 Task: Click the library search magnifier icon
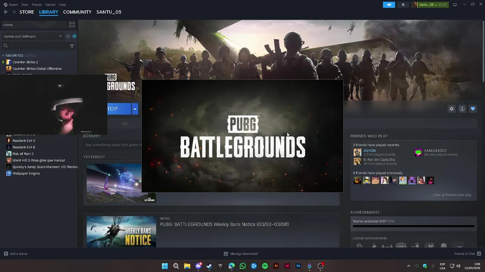(x=5, y=46)
